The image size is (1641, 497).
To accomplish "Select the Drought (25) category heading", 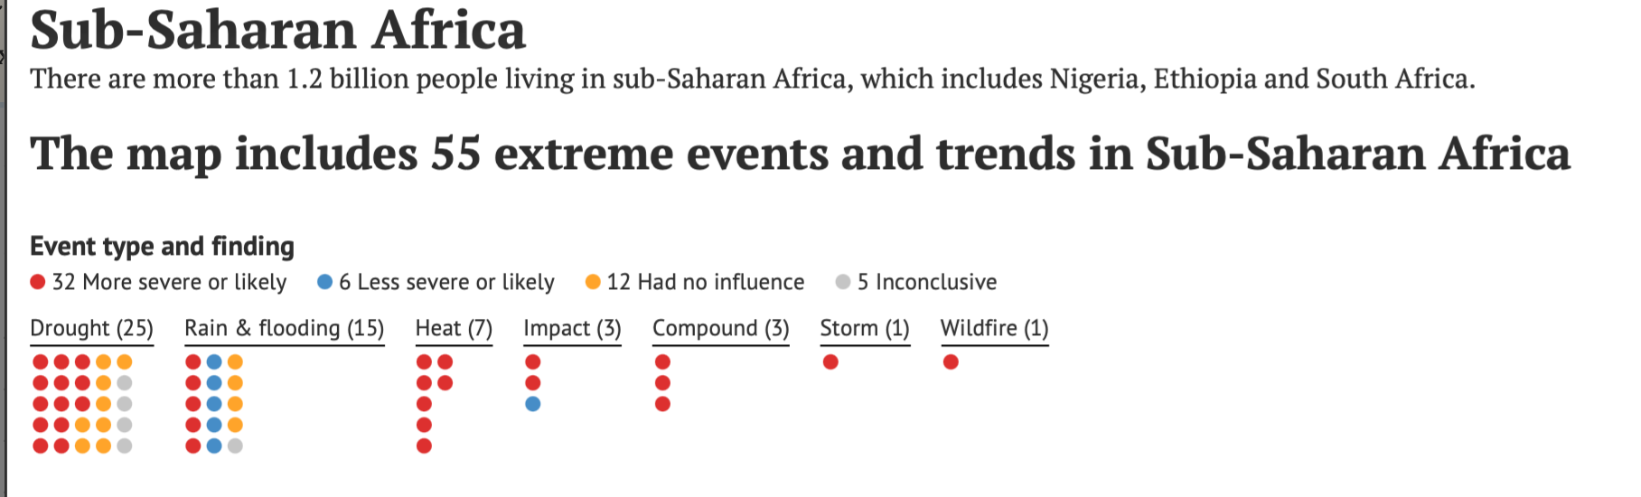I will [x=92, y=329].
